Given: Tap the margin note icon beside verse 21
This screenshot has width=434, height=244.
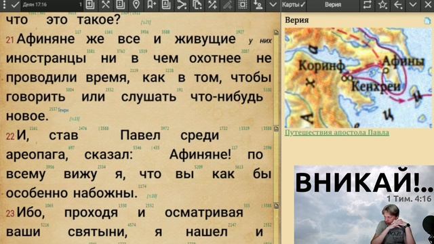Looking at the screenshot, I should [x=276, y=33].
